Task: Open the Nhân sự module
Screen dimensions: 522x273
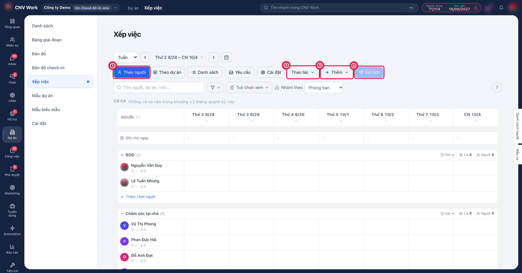Action: tap(12, 42)
